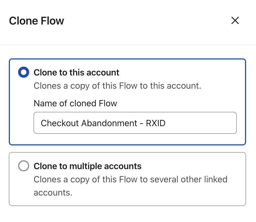Click the Clone to this account label text
The height and width of the screenshot is (222, 256).
[76, 72]
